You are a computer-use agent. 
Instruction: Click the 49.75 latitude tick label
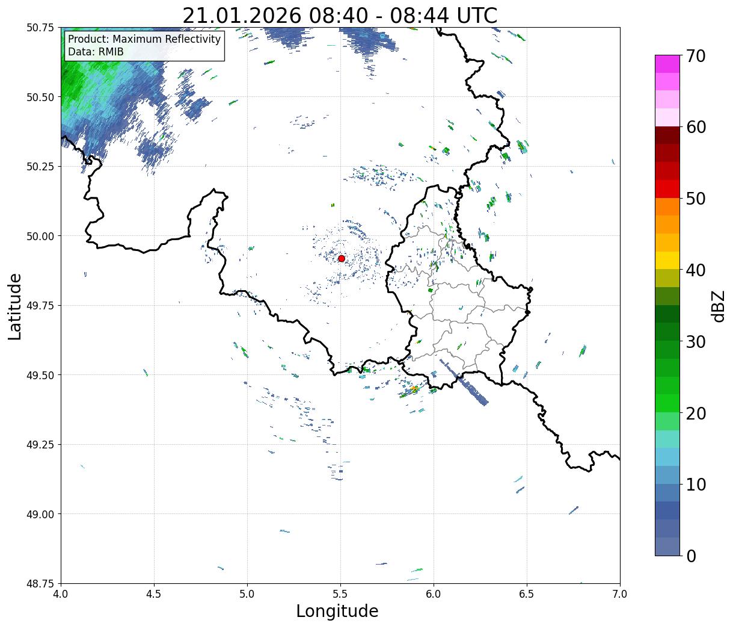40,306
